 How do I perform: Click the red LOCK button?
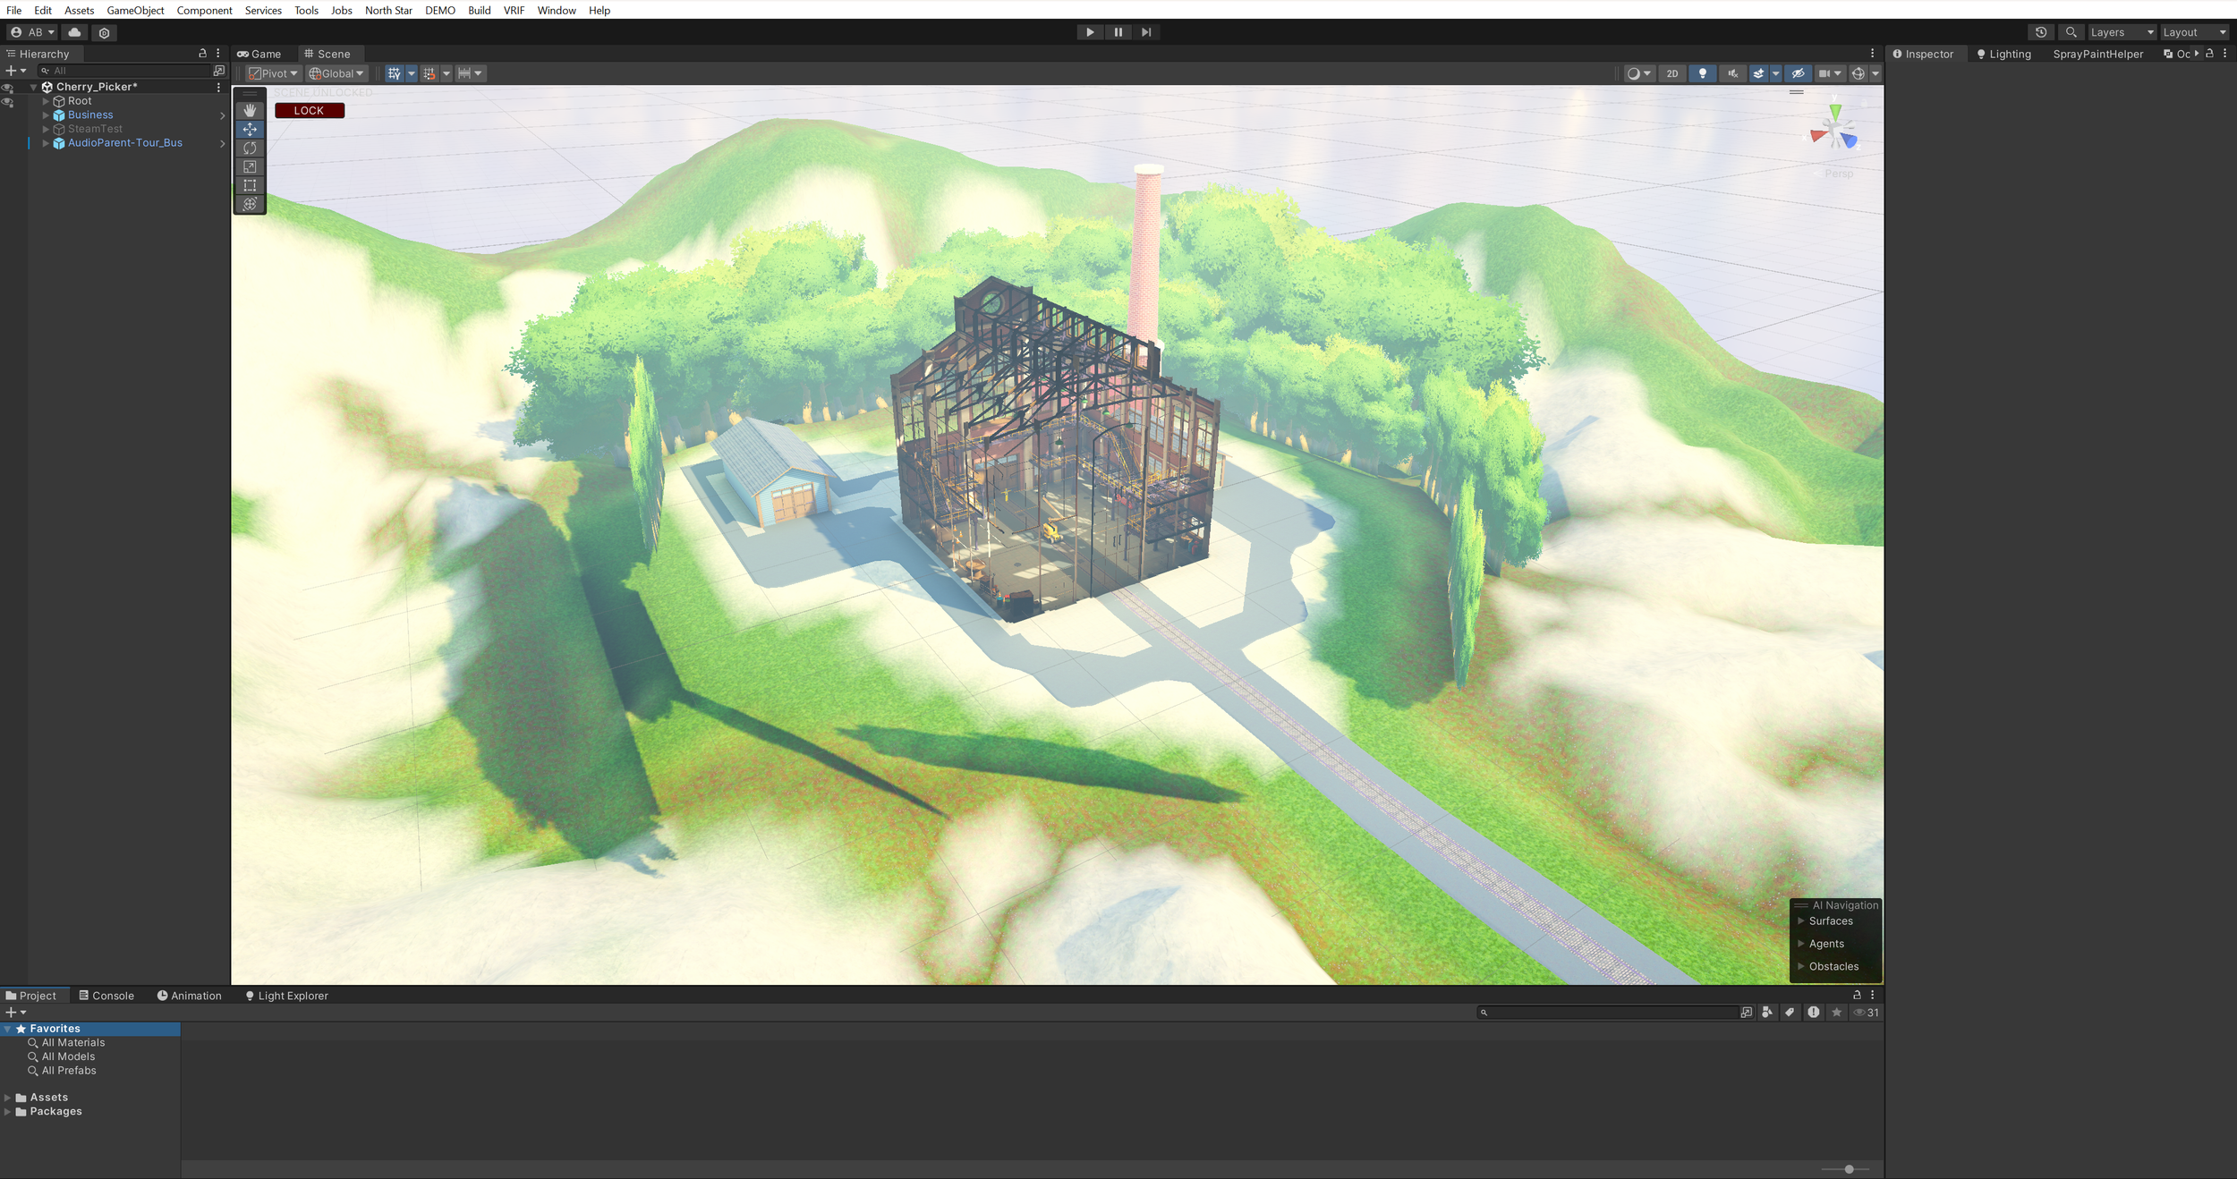tap(309, 111)
